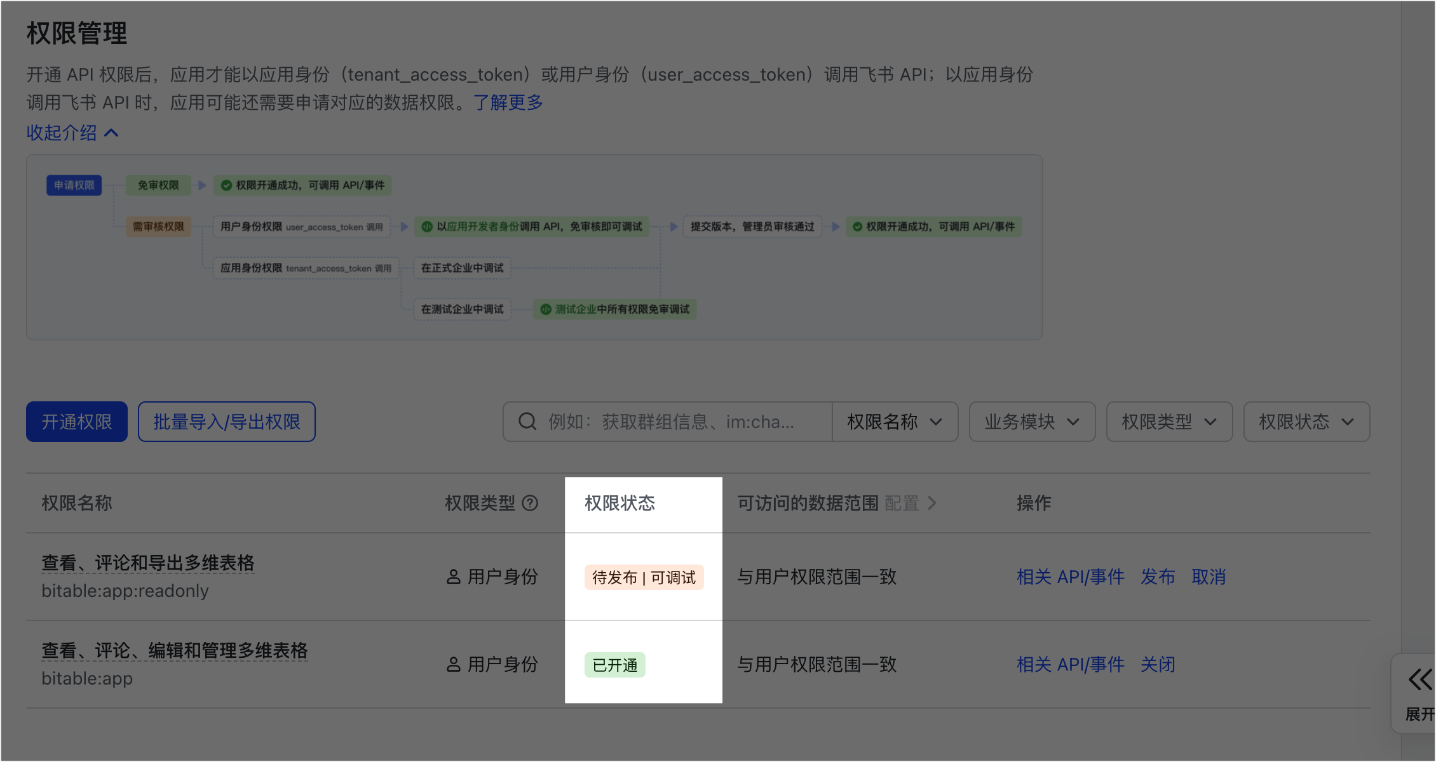Open the 了解更多 link
The width and height of the screenshot is (1436, 762).
508,102
